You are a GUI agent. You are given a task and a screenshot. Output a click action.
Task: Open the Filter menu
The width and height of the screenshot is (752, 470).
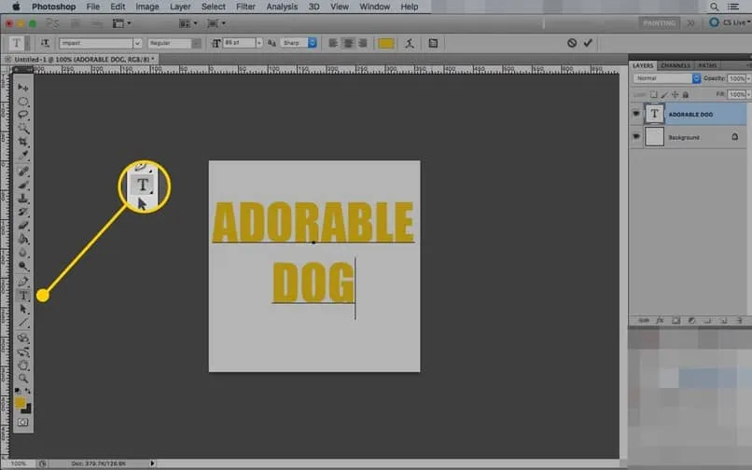click(245, 7)
